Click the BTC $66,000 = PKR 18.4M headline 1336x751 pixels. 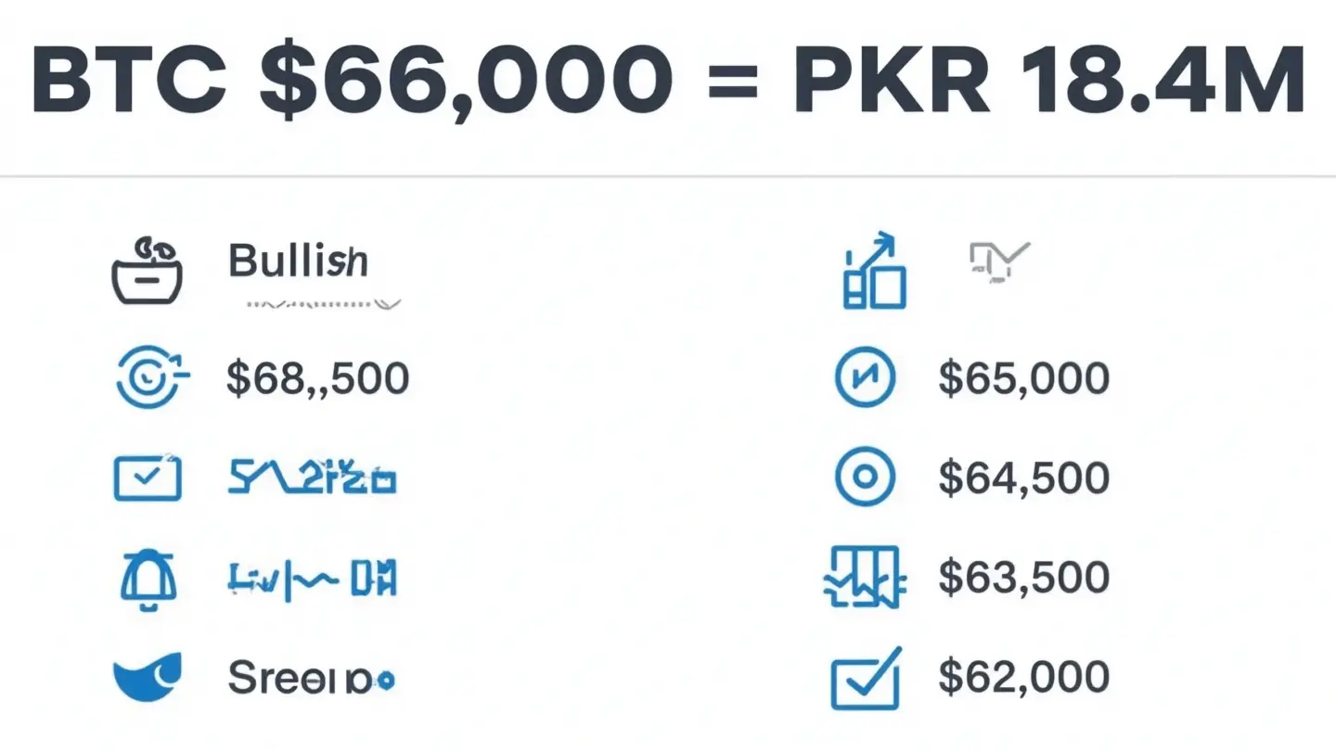click(x=668, y=82)
